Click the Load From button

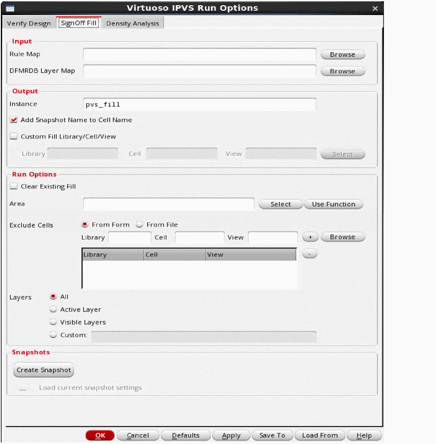point(320,435)
